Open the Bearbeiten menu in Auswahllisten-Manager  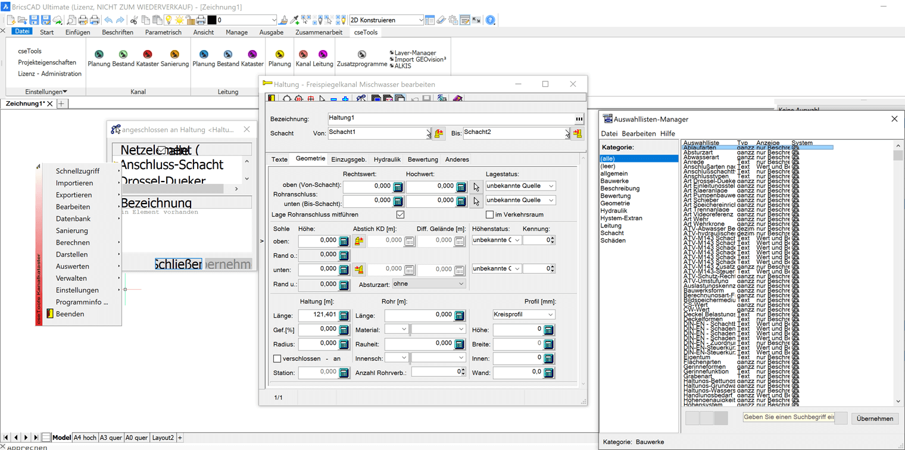coord(638,134)
